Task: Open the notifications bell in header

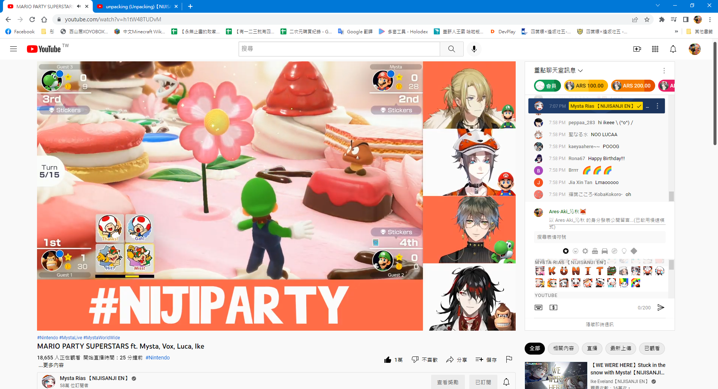Action: (x=673, y=49)
